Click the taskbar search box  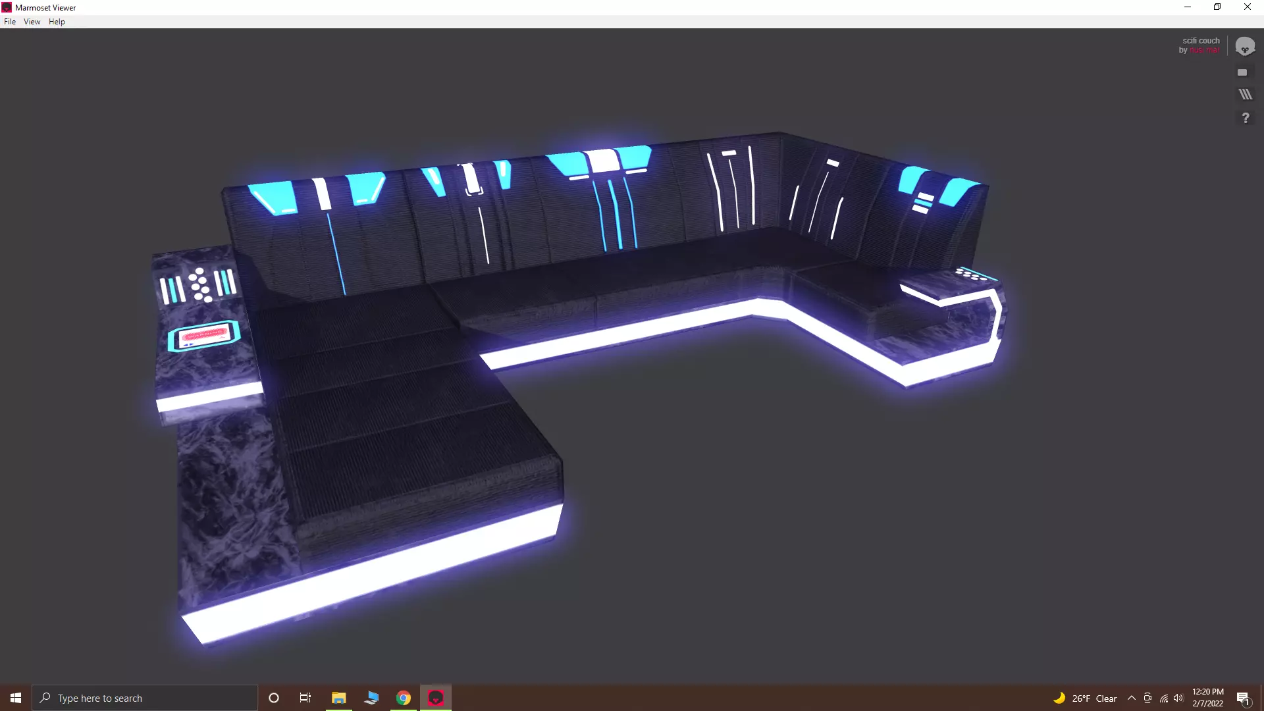[145, 698]
